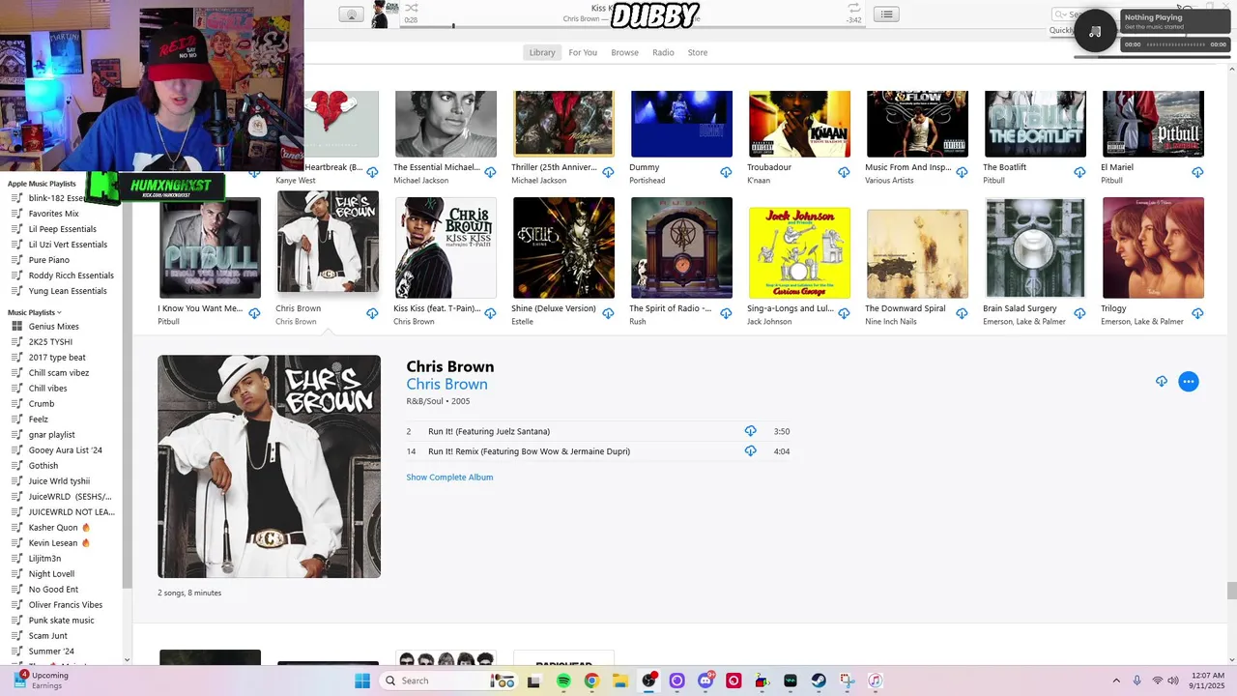Click the Windows Start button
The height and width of the screenshot is (696, 1237).
362,681
